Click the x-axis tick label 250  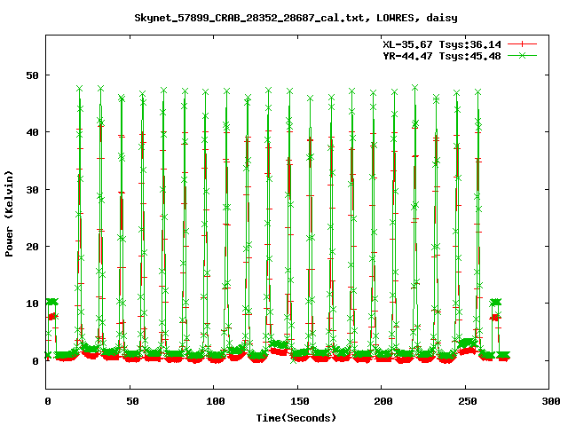click(x=468, y=401)
